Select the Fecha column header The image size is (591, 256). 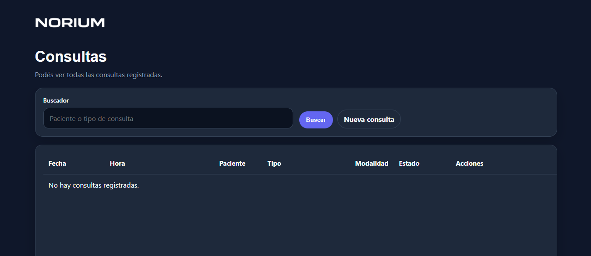57,164
